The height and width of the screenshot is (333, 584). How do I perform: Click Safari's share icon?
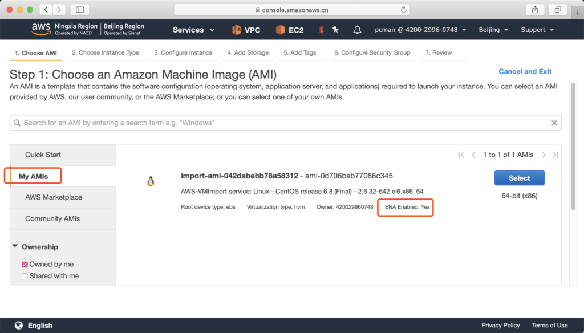(535, 10)
